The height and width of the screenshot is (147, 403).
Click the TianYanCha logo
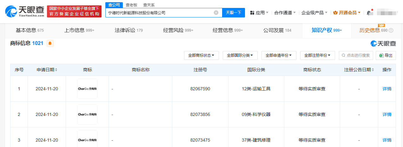(x=25, y=11)
